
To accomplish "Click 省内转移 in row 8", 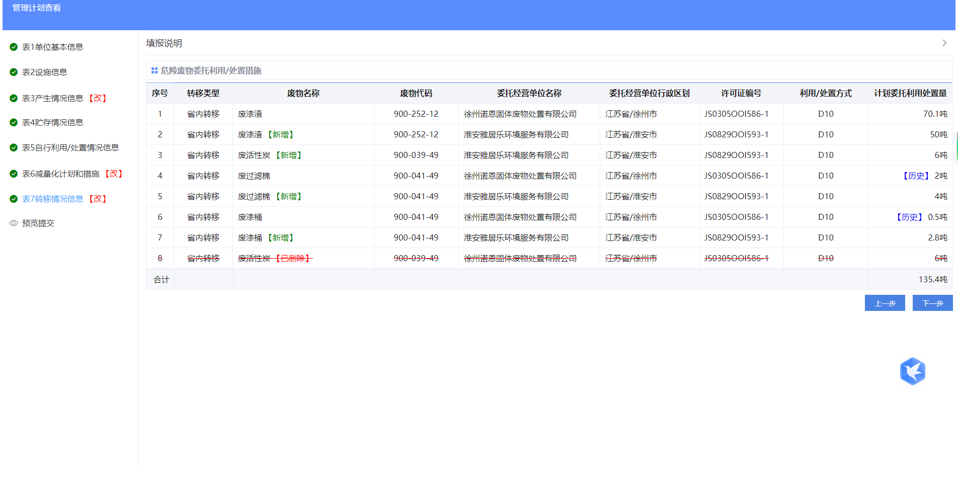I will click(203, 258).
